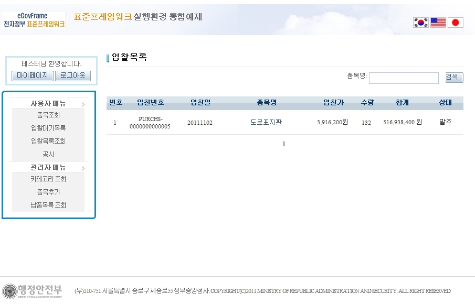Viewport: 475px width, 304px height.
Task: Select 입찰목록조회 in the sidebar
Action: (48, 142)
